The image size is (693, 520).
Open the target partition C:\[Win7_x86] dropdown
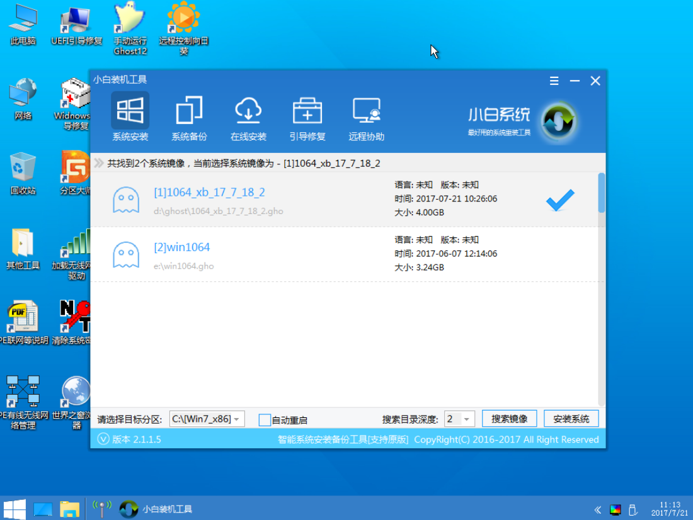[207, 419]
